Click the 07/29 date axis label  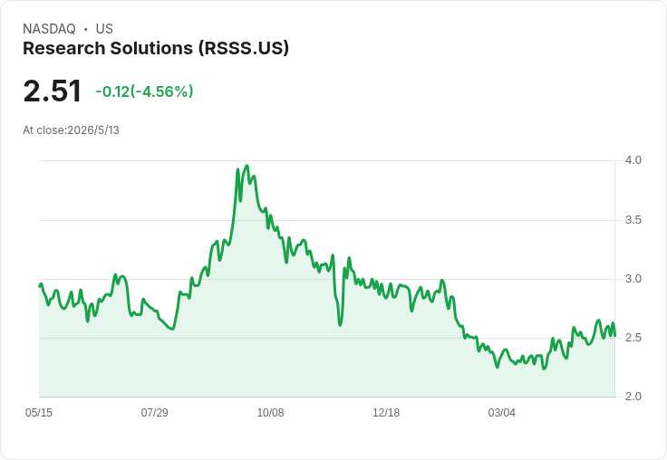(154, 413)
